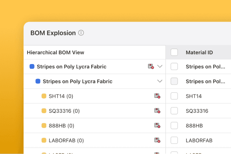Click the BOM Explosion info icon
The width and height of the screenshot is (231, 154).
click(81, 33)
